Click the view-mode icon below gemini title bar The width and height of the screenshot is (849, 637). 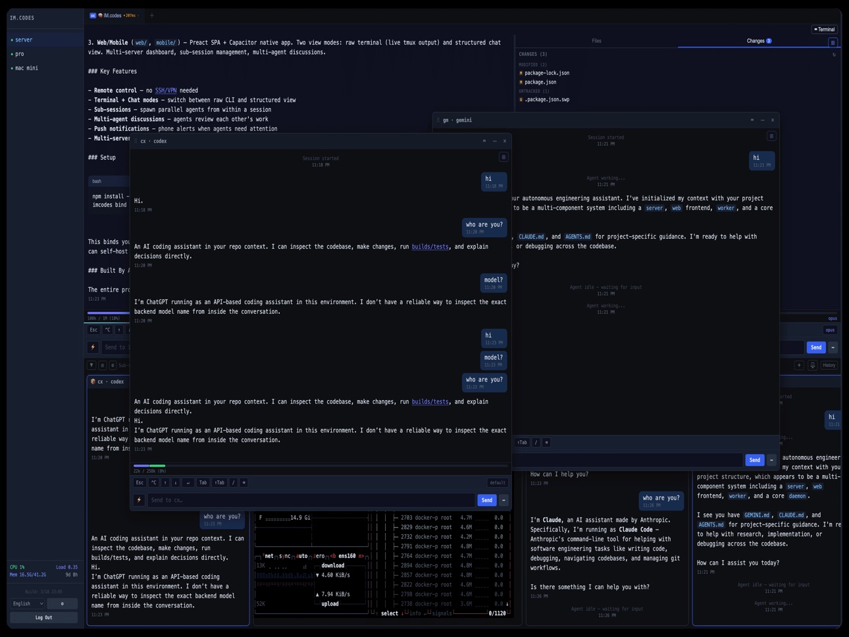coord(771,136)
